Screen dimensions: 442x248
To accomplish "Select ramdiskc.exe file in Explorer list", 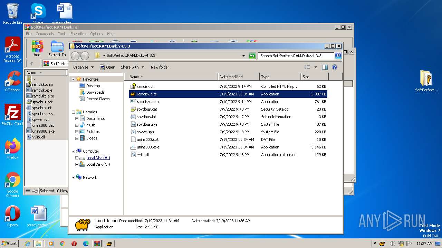I will point(147,102).
